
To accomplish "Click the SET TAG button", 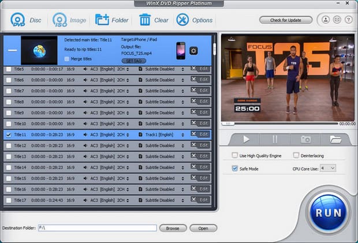I will click(x=134, y=61).
